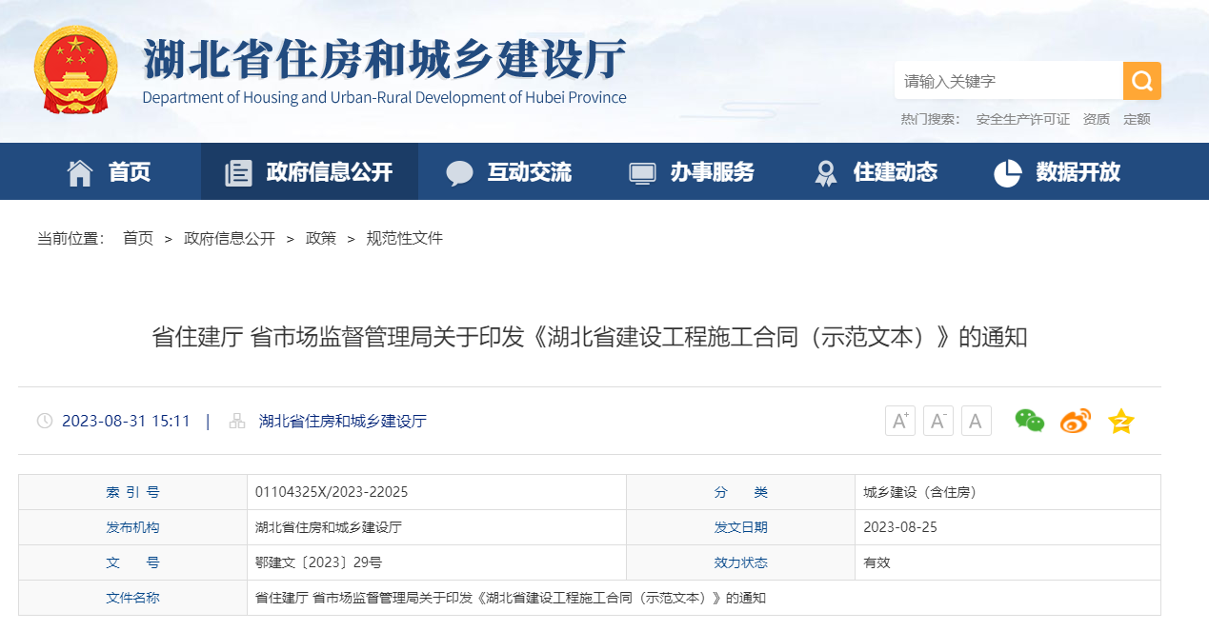This screenshot has width=1209, height=631.
Task: Open 互动交流 navigation tab
Action: tap(530, 172)
